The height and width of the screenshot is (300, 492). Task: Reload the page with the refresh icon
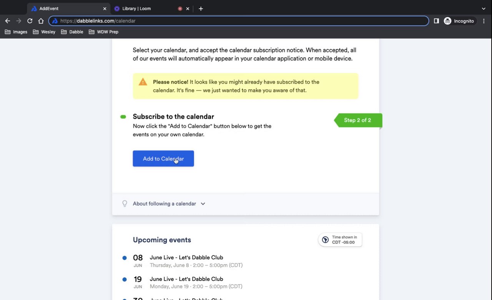point(30,21)
